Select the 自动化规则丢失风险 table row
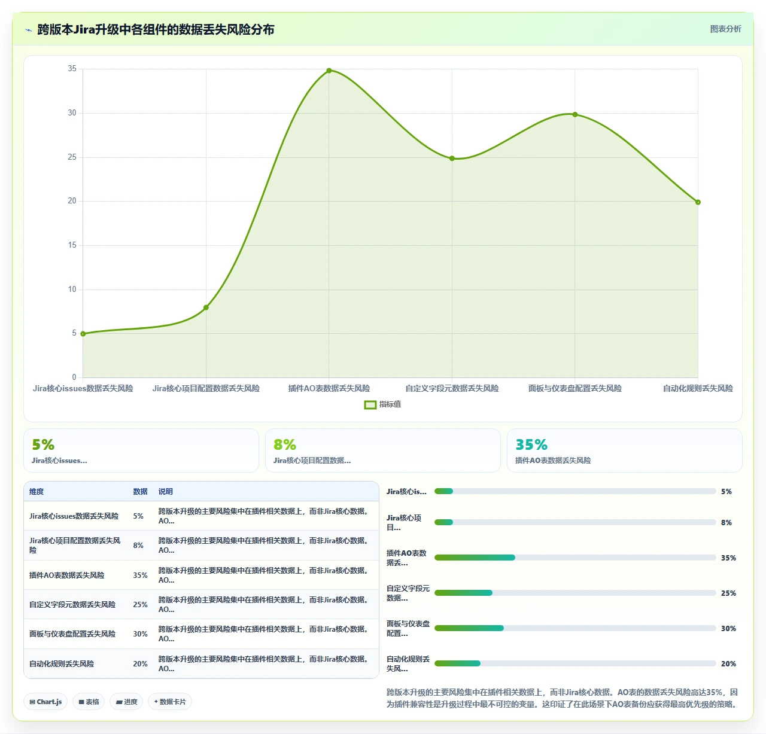The width and height of the screenshot is (766, 734). (x=201, y=664)
